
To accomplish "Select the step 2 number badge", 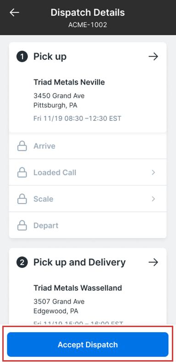I will (22, 262).
